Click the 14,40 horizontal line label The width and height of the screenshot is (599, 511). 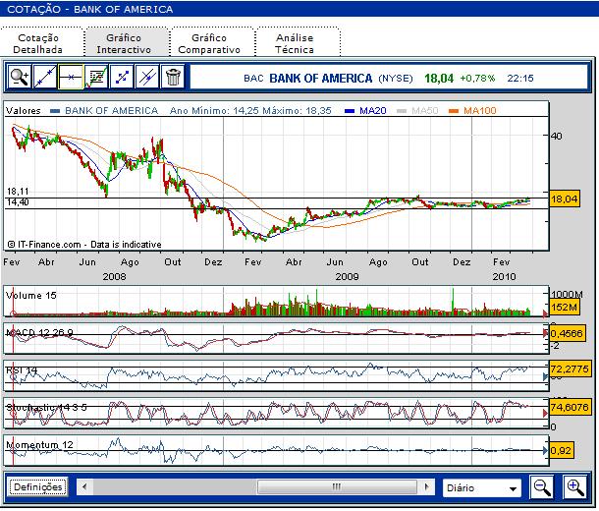(18, 202)
